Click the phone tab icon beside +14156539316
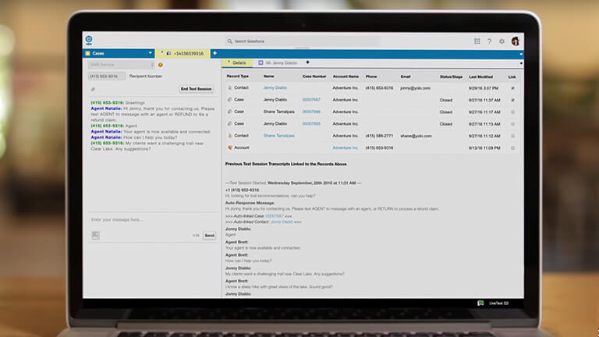This screenshot has height=337, width=599. (x=168, y=54)
